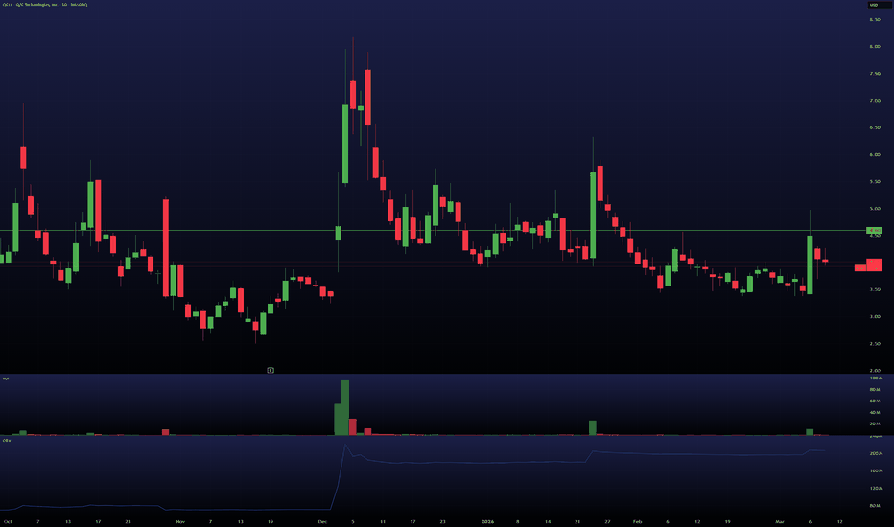The width and height of the screenshot is (894, 527).
Task: Select the green price label on the price axis
Action: coord(874,230)
